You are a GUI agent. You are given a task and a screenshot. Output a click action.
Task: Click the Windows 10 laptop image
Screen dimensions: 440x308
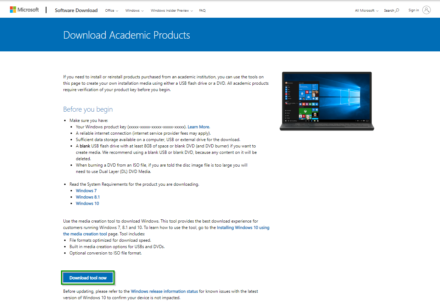[x=327, y=101]
